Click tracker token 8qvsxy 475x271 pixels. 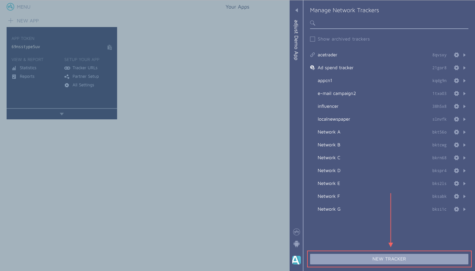pyautogui.click(x=439, y=55)
